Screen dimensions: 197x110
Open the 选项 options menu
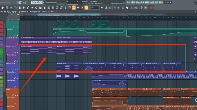(152, 2)
